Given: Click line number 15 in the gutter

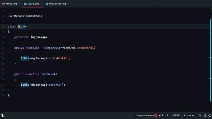Looking at the screenshot, I should click(2, 74).
